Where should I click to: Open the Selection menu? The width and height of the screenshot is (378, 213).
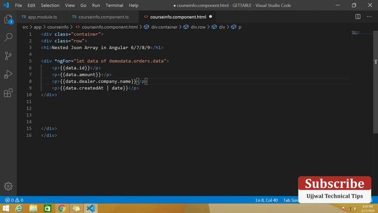tap(50, 5)
